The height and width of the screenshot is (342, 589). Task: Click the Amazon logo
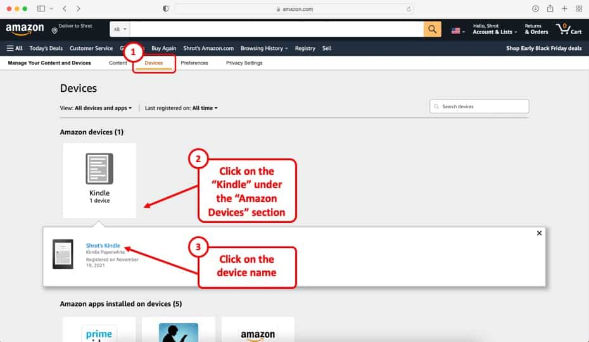pos(25,29)
